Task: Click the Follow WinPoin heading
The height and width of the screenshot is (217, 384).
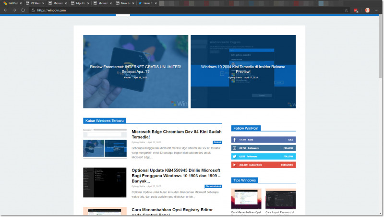Action: click(246, 128)
